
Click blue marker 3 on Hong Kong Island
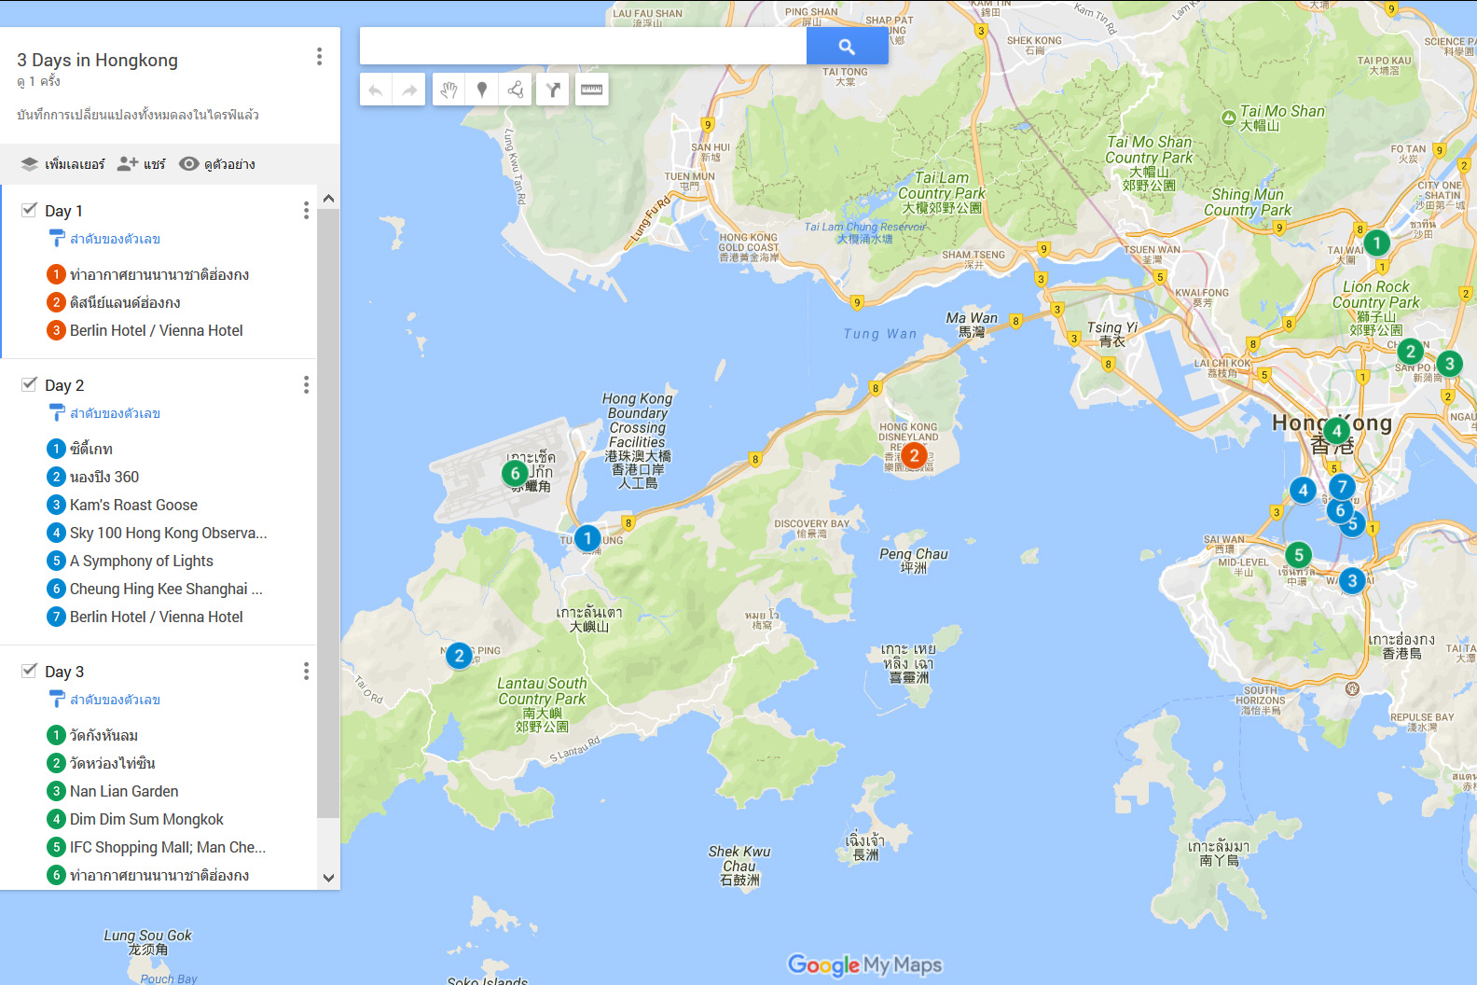[x=1352, y=580]
